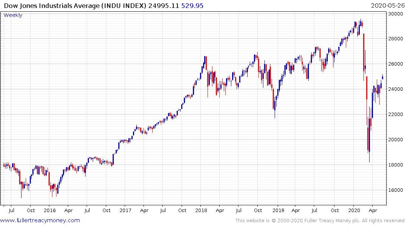Click the Weekly interval label
405x226 pixels.
click(13, 15)
